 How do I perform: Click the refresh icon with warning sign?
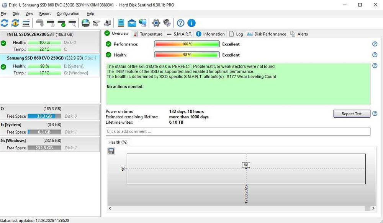point(15,23)
